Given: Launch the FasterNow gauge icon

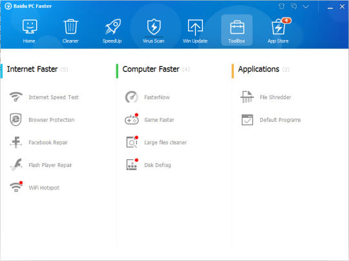Looking at the screenshot, I should point(132,97).
